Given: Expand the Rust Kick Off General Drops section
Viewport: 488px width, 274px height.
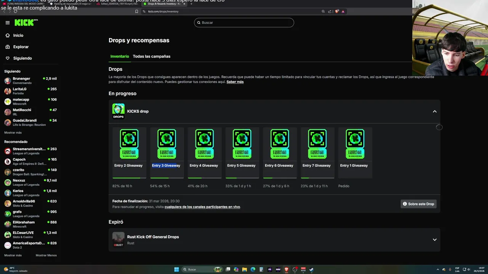Looking at the screenshot, I should 435,240.
